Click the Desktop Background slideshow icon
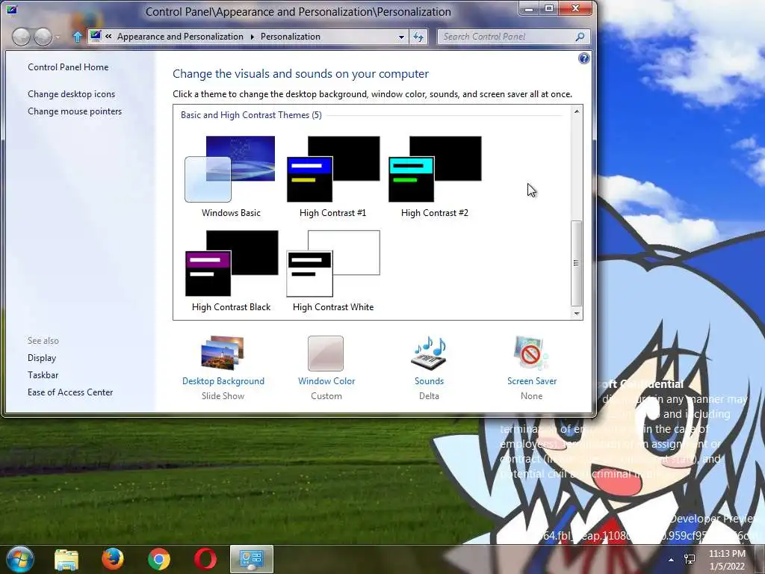The image size is (765, 574). (x=223, y=353)
